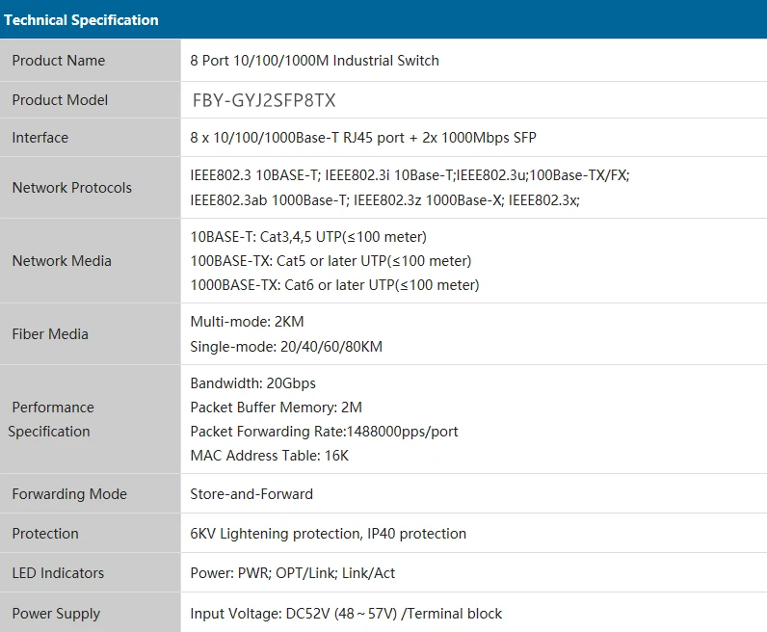This screenshot has width=767, height=632.
Task: Click the Interface row label
Action: pyautogui.click(x=40, y=138)
